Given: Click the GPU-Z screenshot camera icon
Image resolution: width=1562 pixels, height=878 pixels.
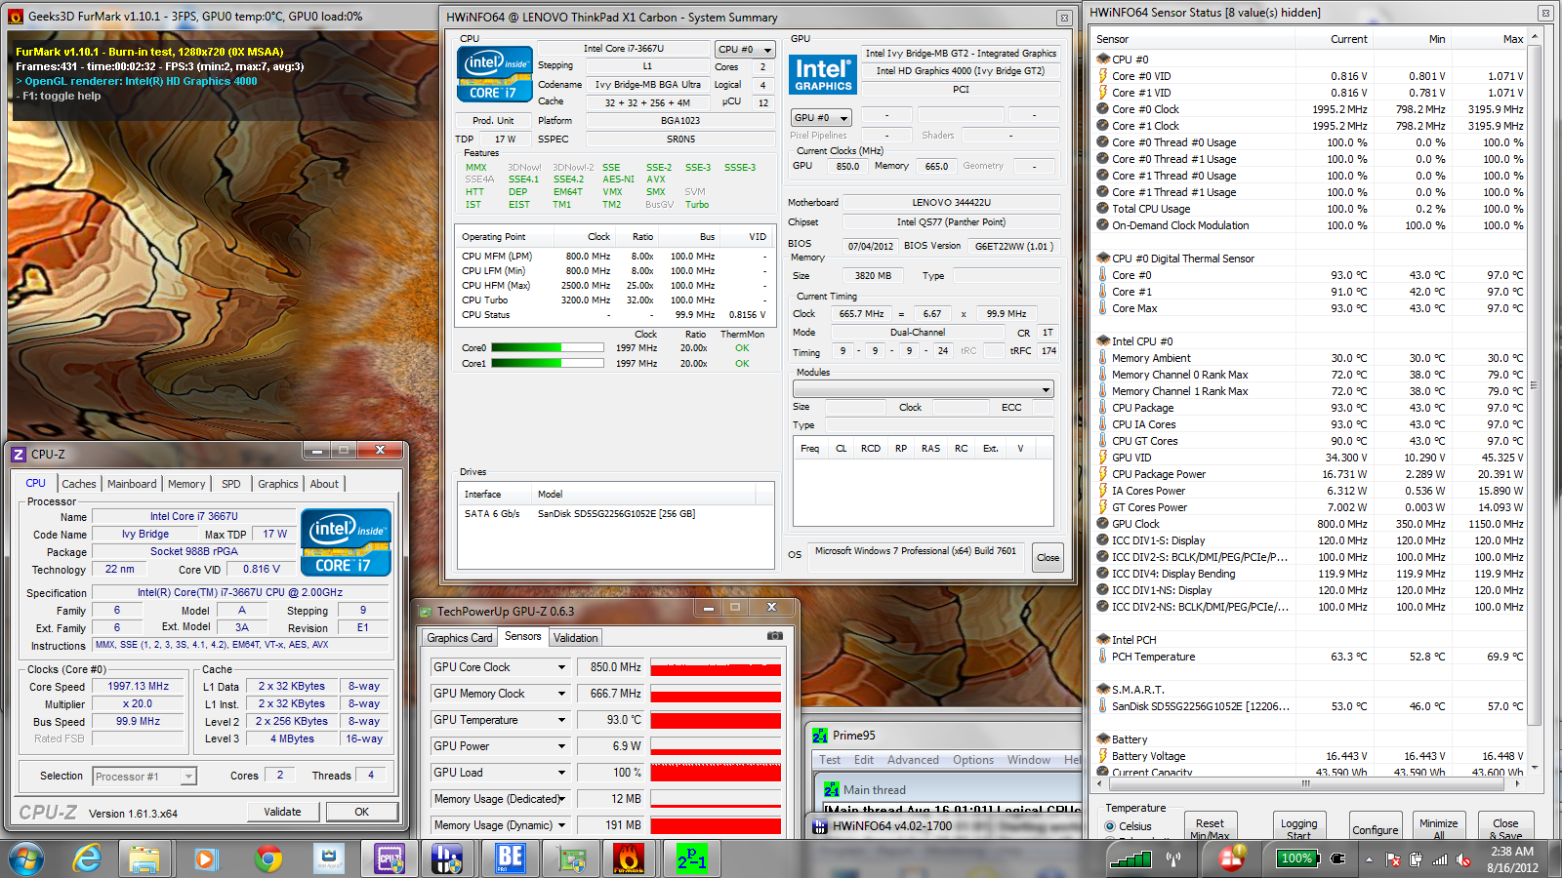Looking at the screenshot, I should point(774,636).
